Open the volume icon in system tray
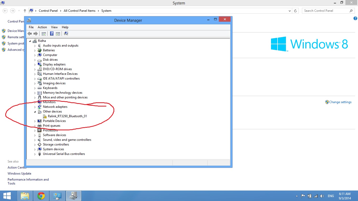 coord(322,196)
